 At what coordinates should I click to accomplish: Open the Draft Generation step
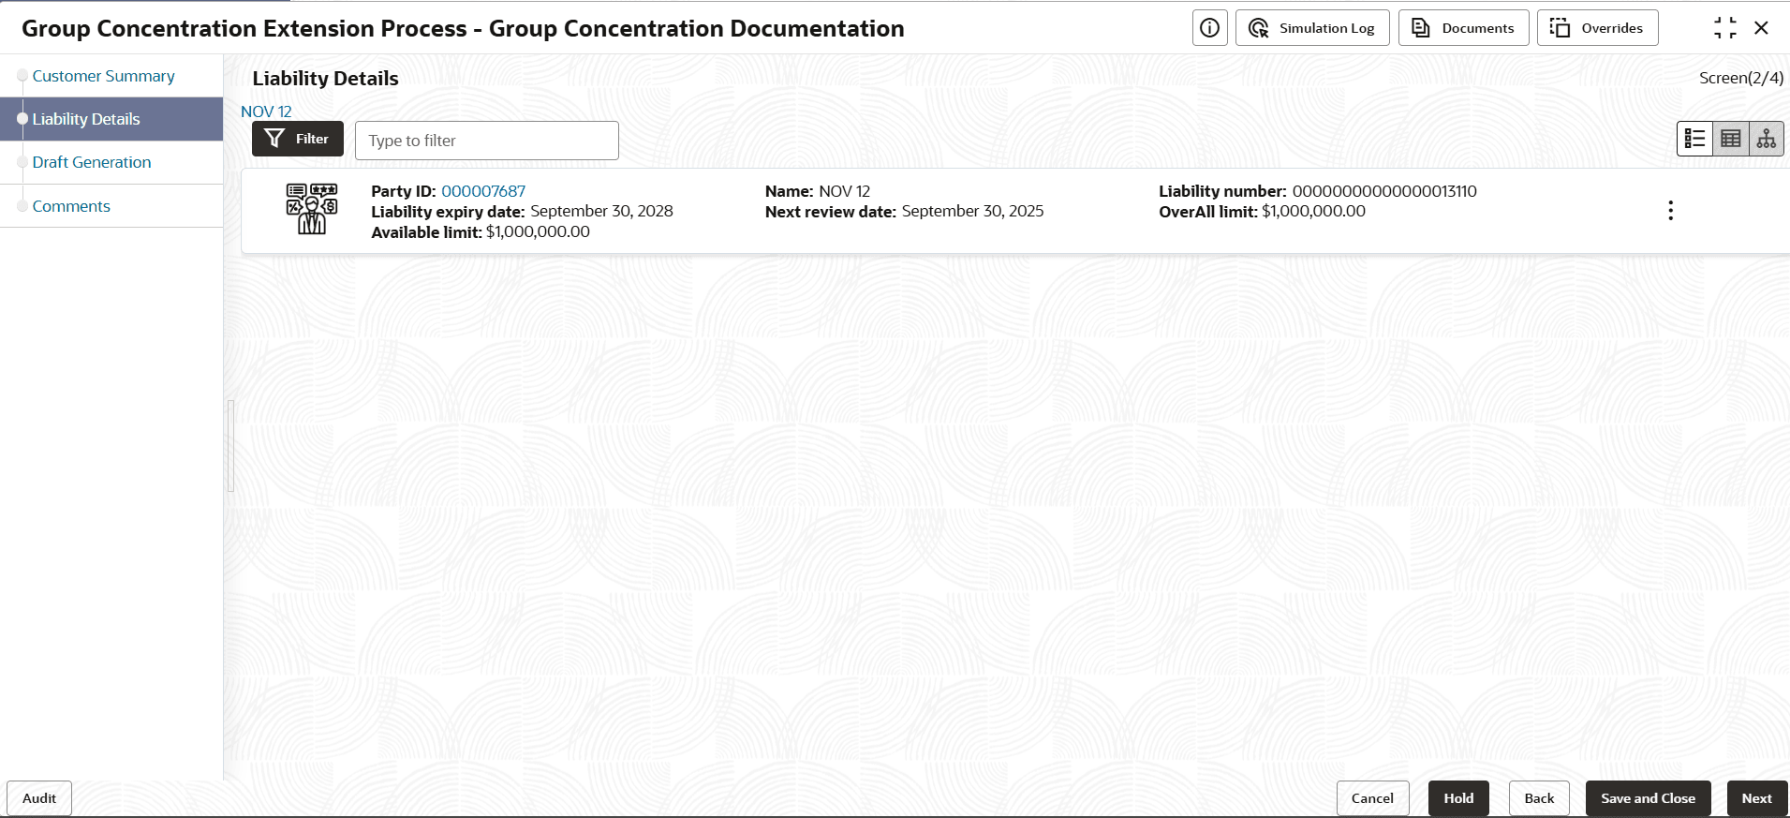(x=92, y=162)
